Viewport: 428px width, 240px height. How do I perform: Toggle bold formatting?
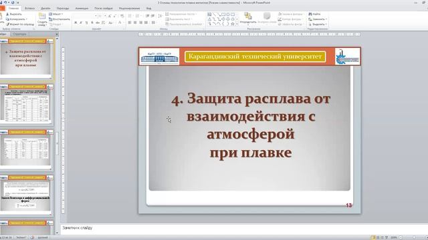click(x=76, y=23)
